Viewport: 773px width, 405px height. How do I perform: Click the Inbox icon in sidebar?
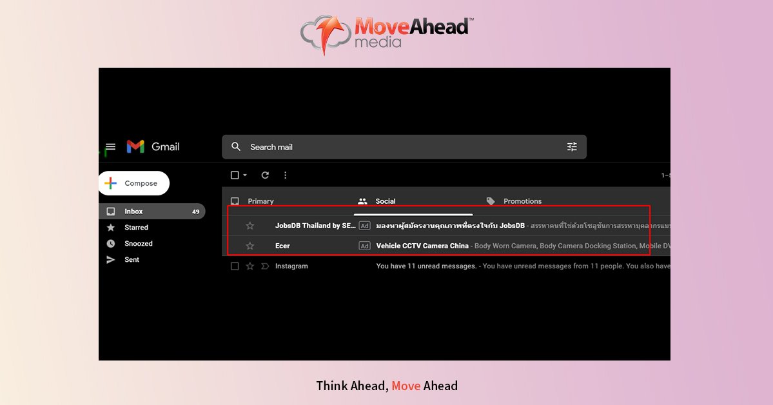click(111, 212)
